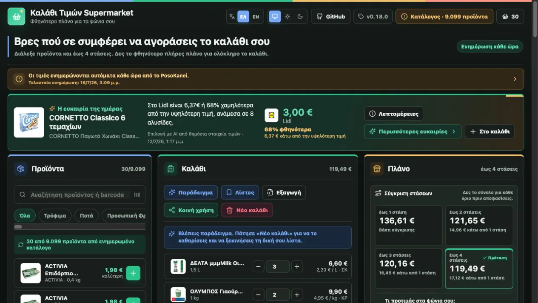Select the έως 2 στάσεις plan option
The height and width of the screenshot is (303, 538).
pos(479,225)
